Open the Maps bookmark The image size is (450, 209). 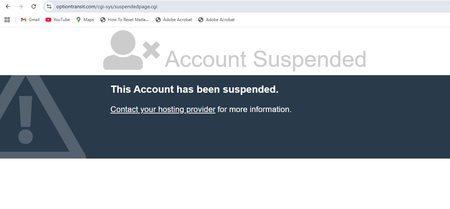(85, 20)
